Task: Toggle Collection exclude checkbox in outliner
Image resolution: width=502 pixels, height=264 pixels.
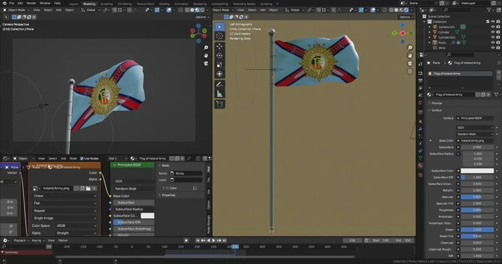Action: [488, 21]
